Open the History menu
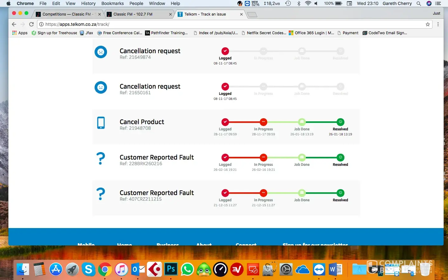The width and height of the screenshot is (448, 280). coord(88,3)
